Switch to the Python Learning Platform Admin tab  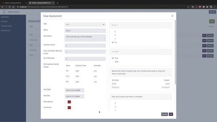[41, 3]
